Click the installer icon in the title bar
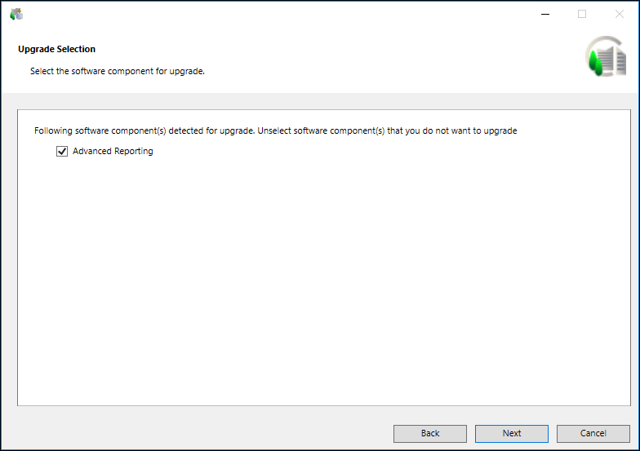 16,14
